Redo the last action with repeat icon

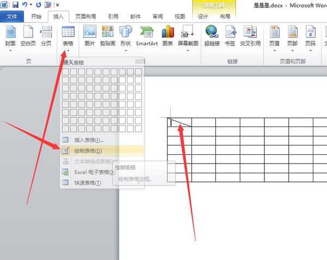(38, 4)
